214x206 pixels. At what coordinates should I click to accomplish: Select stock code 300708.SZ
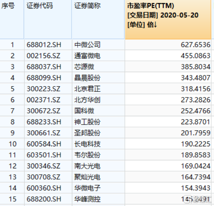(x=43, y=177)
